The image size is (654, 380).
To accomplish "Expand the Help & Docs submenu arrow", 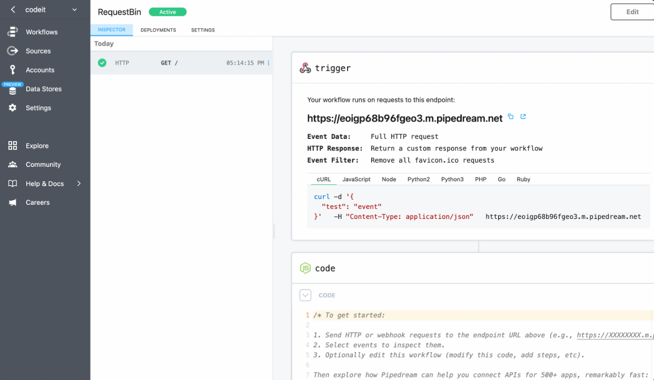I will 79,184.
